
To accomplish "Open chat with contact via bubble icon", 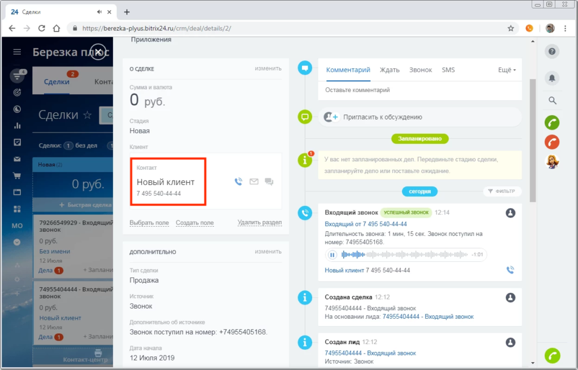I will pyautogui.click(x=269, y=182).
